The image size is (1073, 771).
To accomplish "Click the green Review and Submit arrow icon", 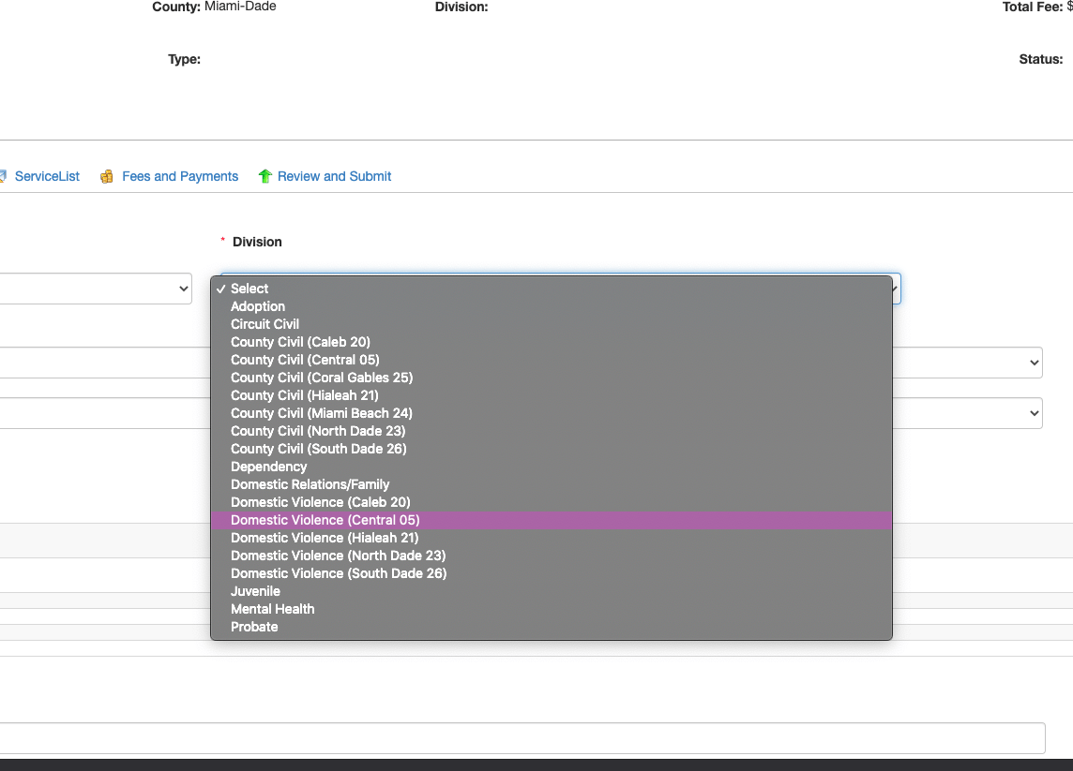I will pyautogui.click(x=264, y=176).
